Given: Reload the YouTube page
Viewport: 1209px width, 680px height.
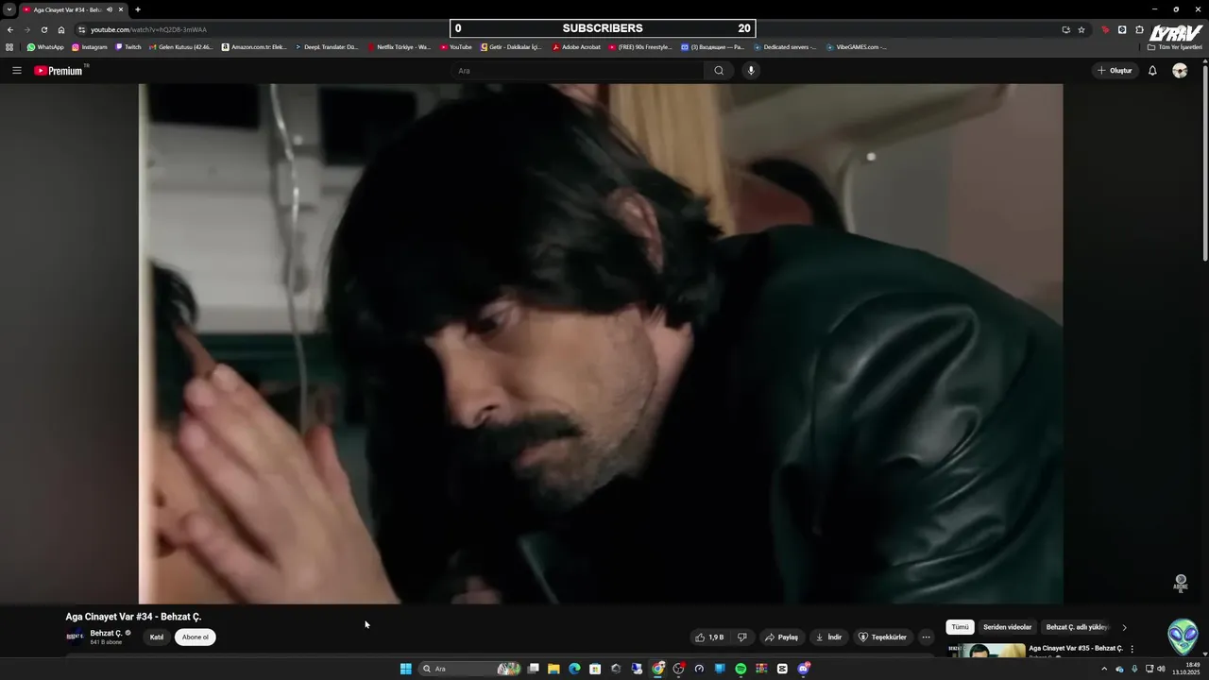Looking at the screenshot, I should [44, 29].
